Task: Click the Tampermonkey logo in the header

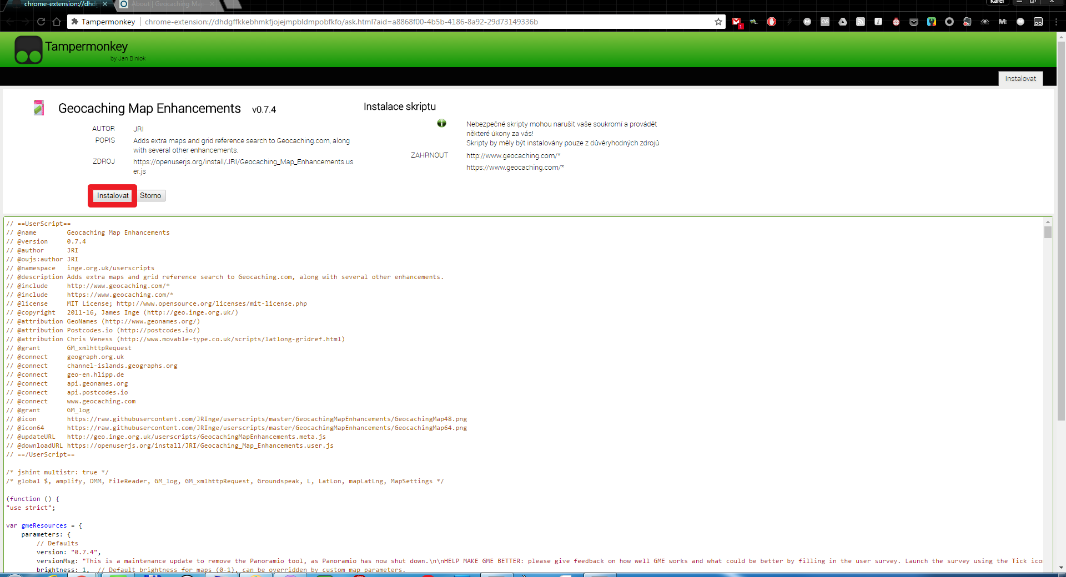Action: click(29, 49)
